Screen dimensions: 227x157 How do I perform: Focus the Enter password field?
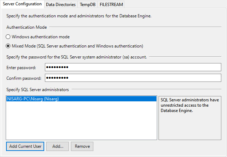133,67
